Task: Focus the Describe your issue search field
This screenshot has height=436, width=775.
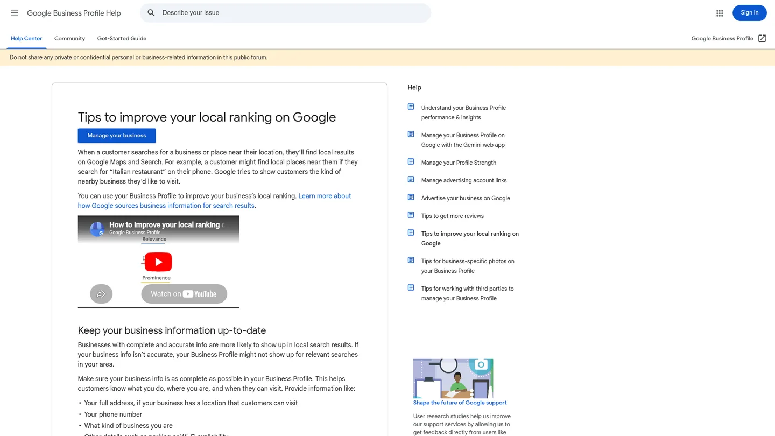Action: point(285,13)
